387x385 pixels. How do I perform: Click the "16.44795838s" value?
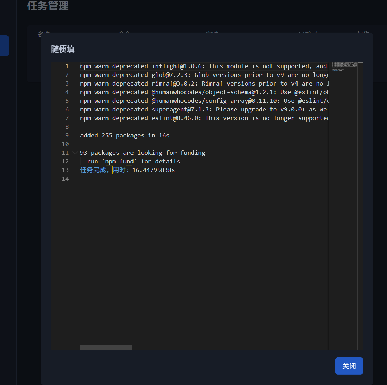(154, 170)
